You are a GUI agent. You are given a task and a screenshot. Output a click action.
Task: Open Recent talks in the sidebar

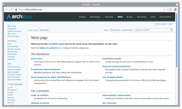coord(12,52)
